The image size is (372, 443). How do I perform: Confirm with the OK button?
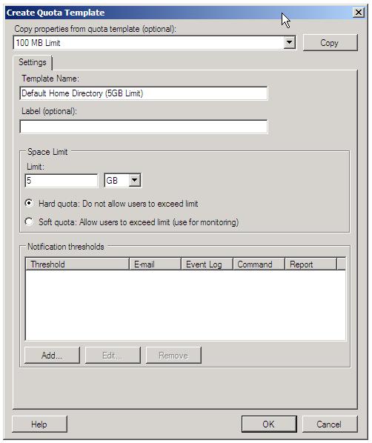click(x=269, y=424)
